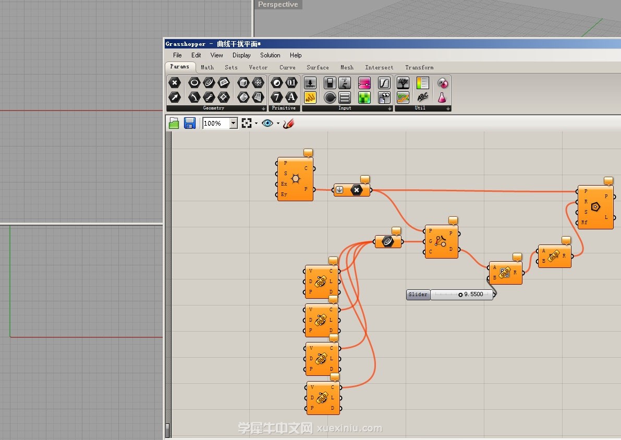Image resolution: width=621 pixels, height=440 pixels.
Task: Select the Read File eyes icon
Action: (384, 97)
